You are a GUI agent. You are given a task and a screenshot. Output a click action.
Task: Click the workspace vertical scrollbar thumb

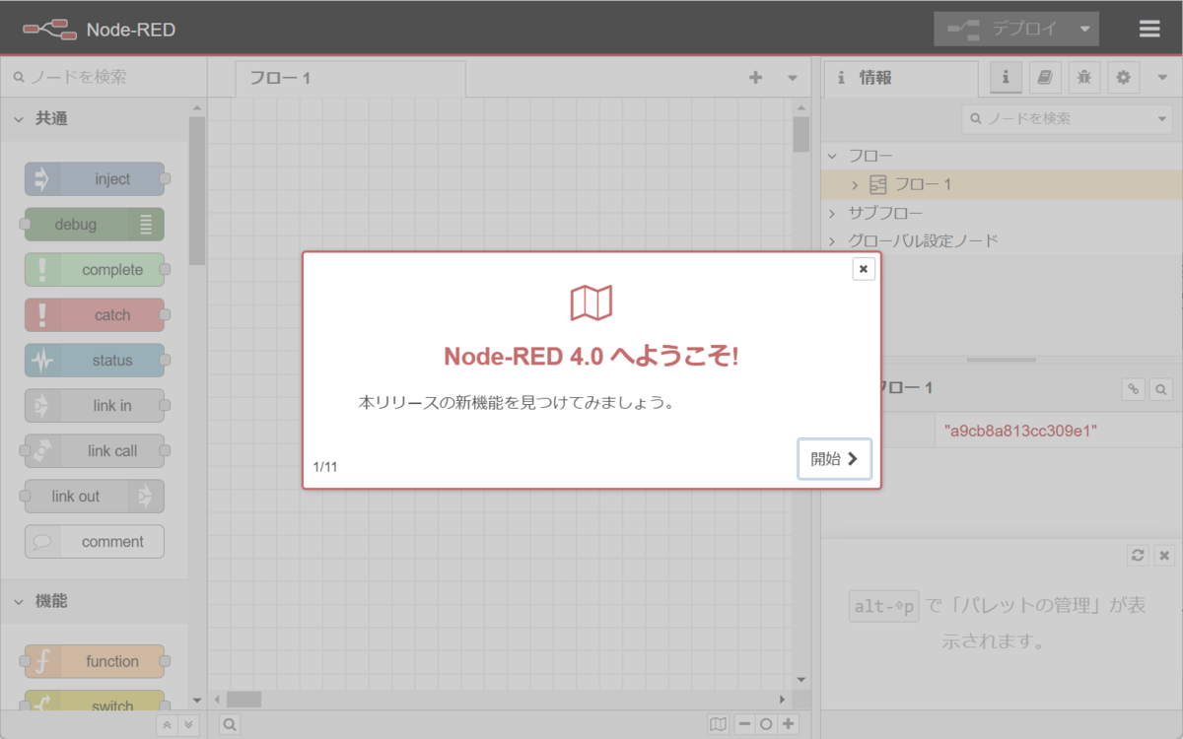click(x=801, y=134)
